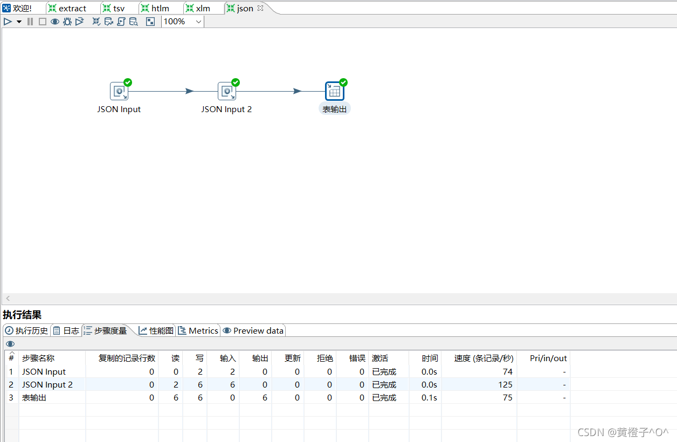Screen dimensions: 677x442
Task: Sort by the 写 column header
Action: [195, 358]
